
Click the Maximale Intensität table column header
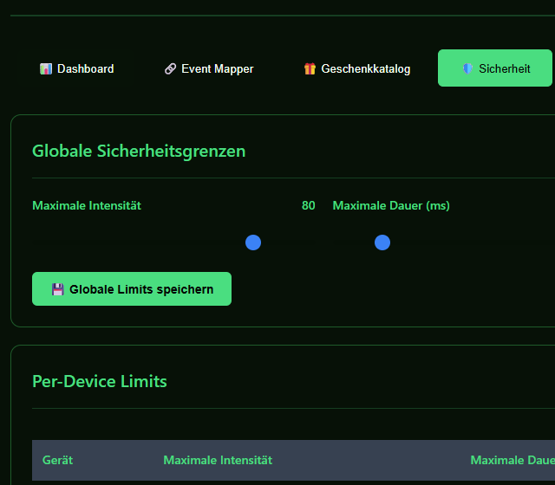click(x=218, y=460)
